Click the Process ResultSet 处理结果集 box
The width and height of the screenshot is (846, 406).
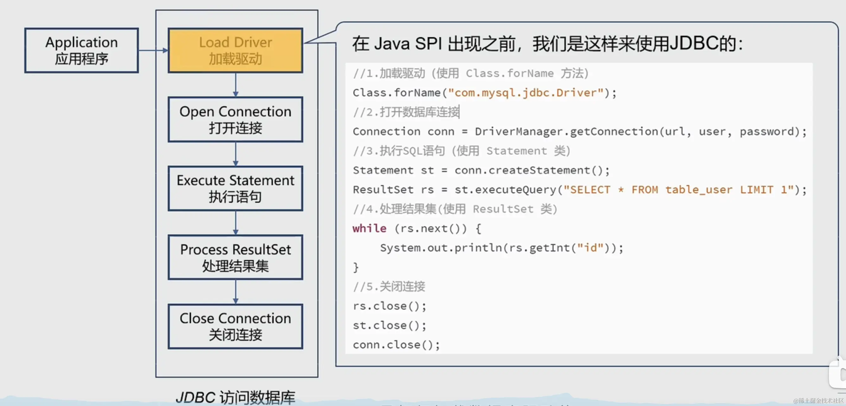tap(235, 257)
